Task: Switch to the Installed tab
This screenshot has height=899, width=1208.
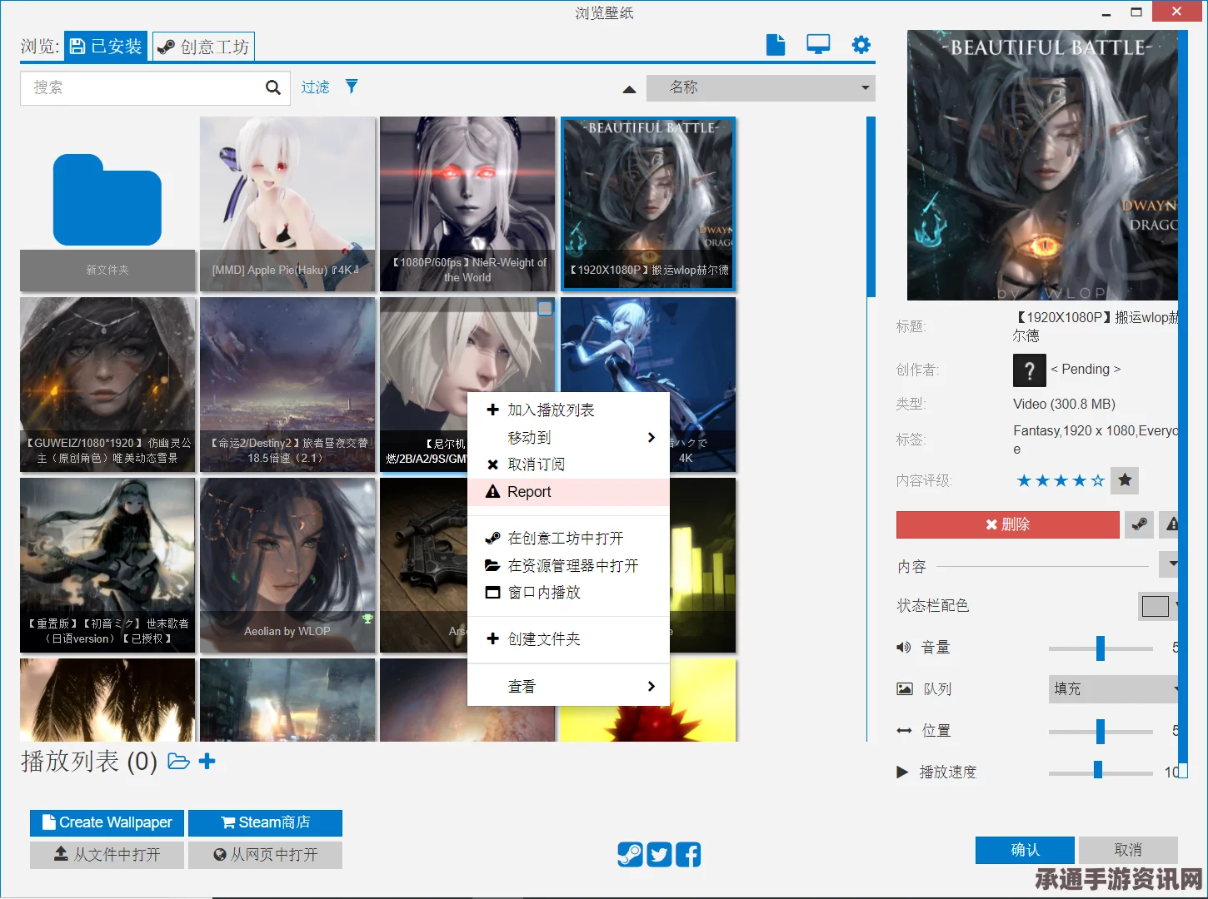Action: (106, 47)
